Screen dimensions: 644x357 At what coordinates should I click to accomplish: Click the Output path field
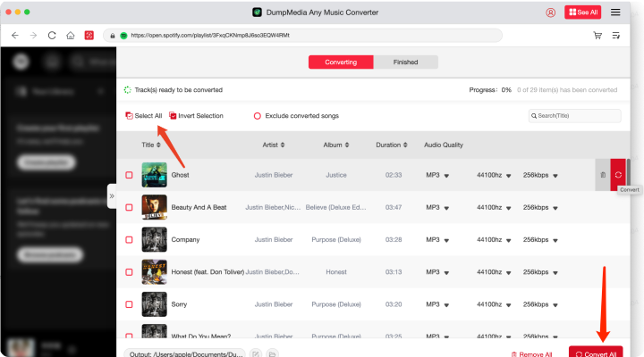click(x=185, y=353)
